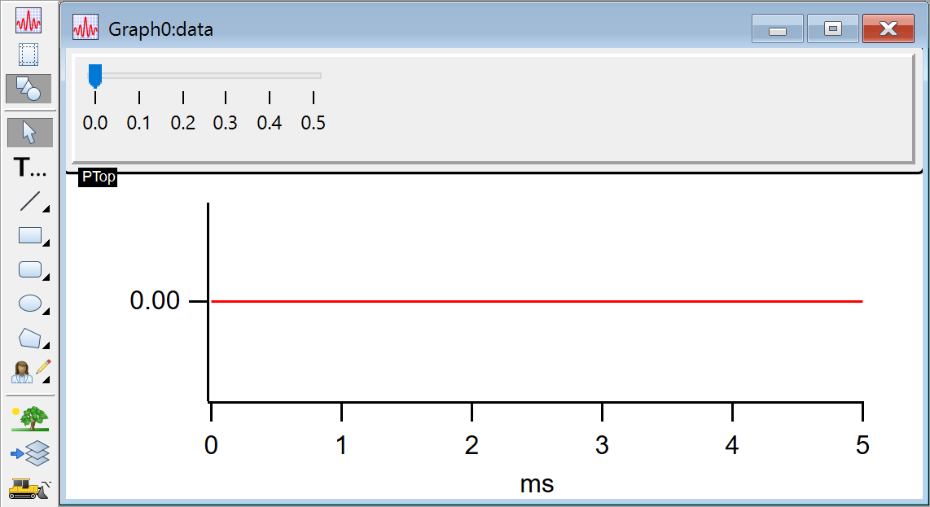
Task: Open the user shapes pencil tool
Action: pos(30,371)
